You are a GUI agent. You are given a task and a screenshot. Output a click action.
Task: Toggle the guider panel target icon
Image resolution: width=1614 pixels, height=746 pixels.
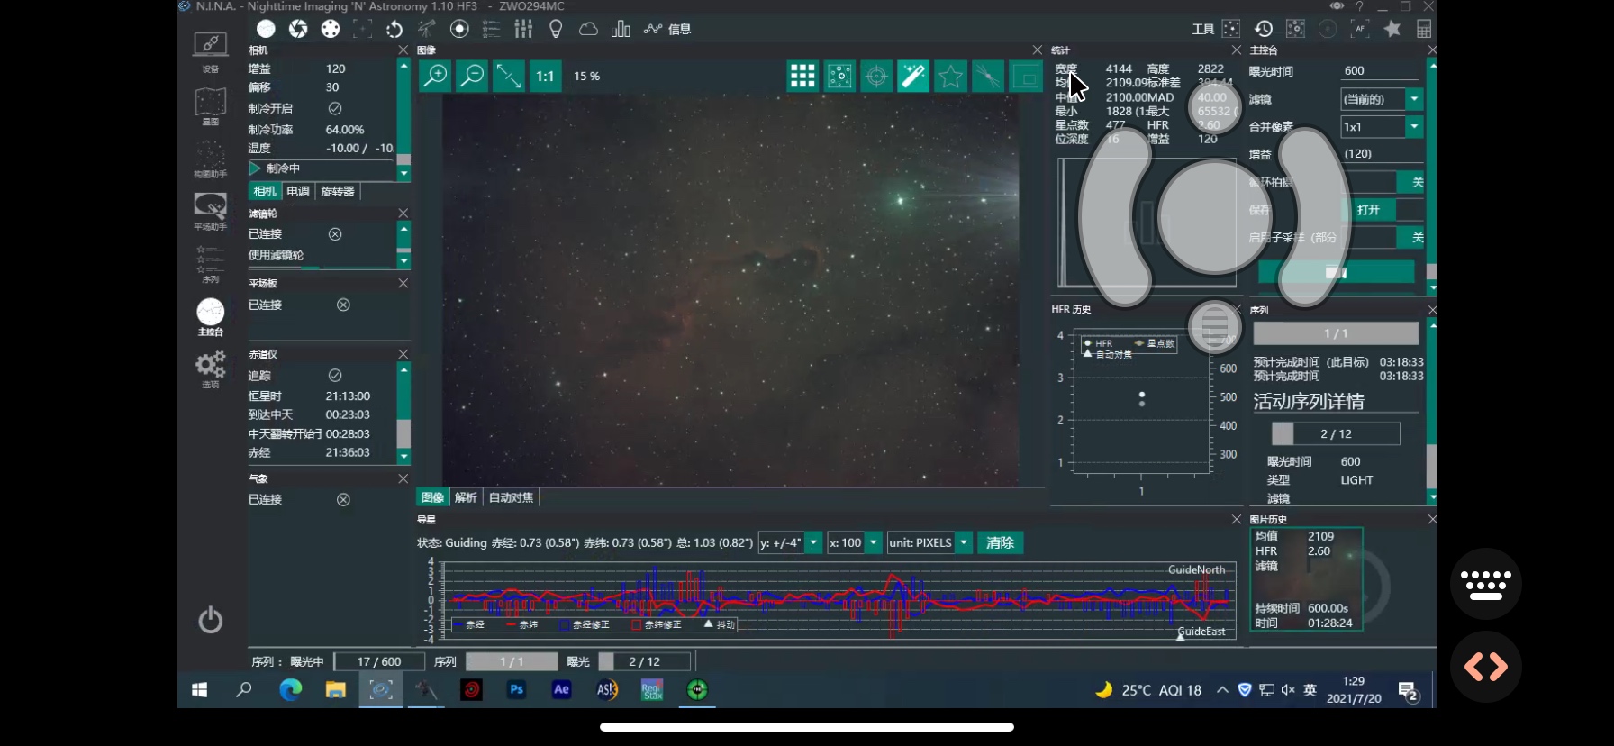(459, 29)
